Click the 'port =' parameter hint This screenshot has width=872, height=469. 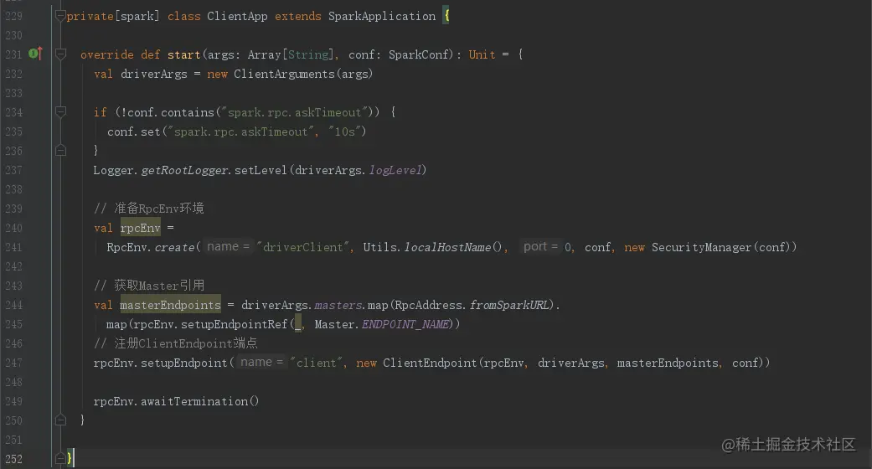click(x=540, y=246)
